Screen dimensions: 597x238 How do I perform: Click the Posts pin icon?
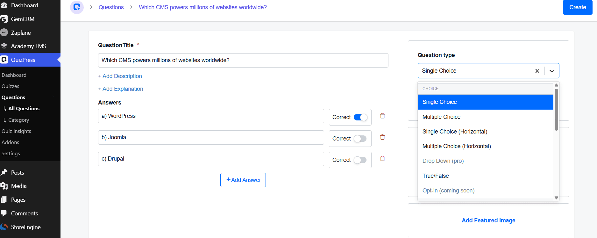(4, 172)
